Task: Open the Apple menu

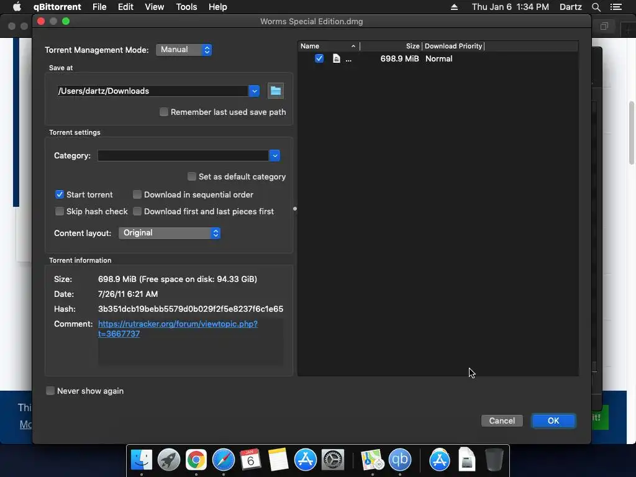Action: tap(17, 7)
